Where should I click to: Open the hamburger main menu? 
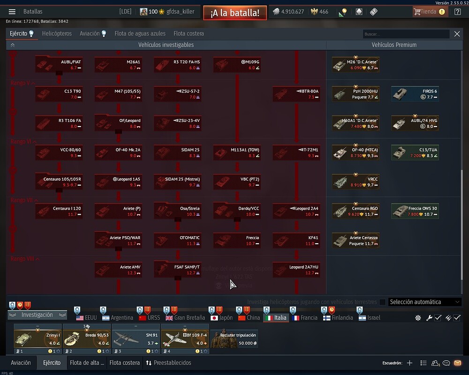[12, 12]
